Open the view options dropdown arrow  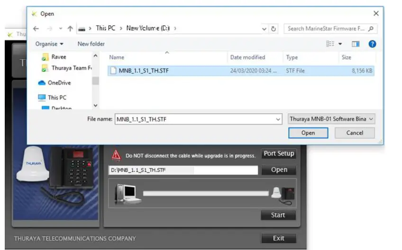coord(340,44)
